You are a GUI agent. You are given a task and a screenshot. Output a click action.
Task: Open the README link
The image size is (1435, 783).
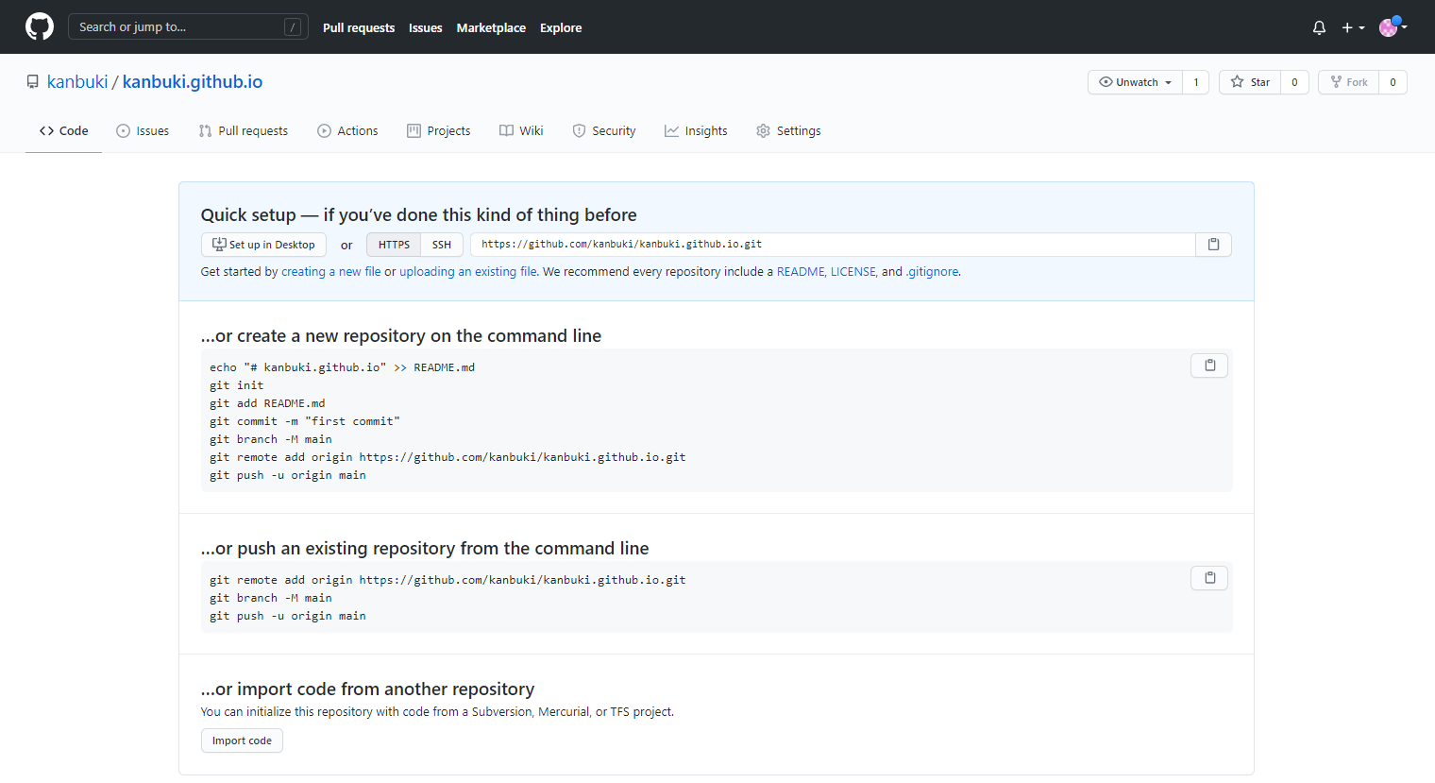coord(801,272)
